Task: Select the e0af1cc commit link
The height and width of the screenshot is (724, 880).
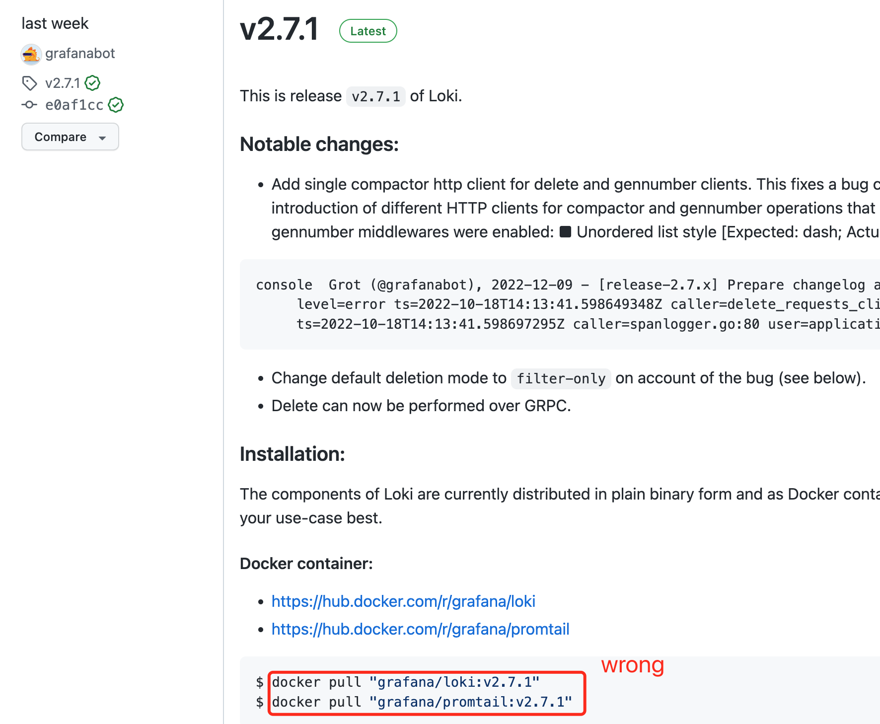Action: point(74,105)
